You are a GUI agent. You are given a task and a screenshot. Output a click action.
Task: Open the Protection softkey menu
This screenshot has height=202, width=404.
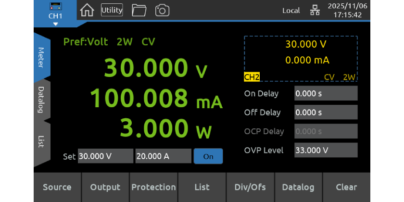point(153,187)
